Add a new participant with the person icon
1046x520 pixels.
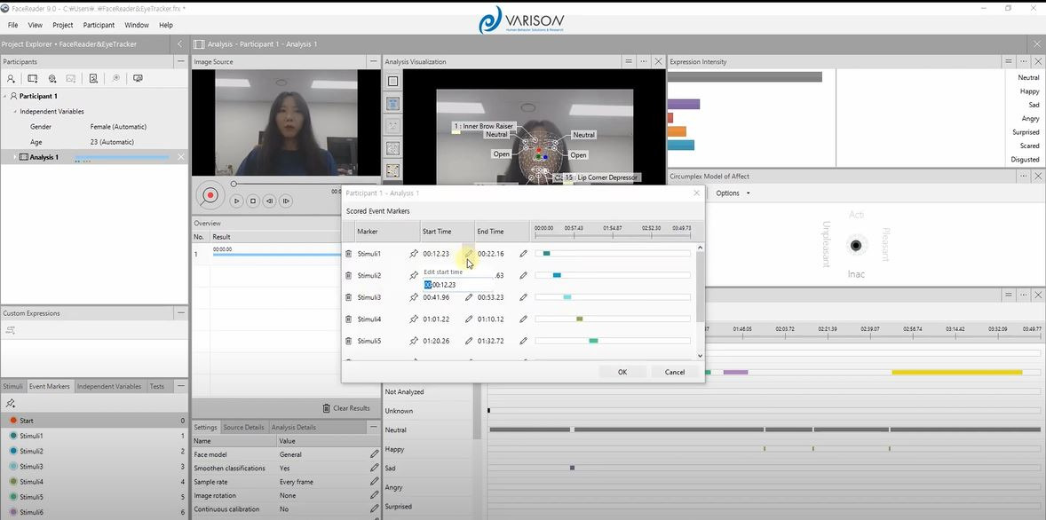[11, 78]
